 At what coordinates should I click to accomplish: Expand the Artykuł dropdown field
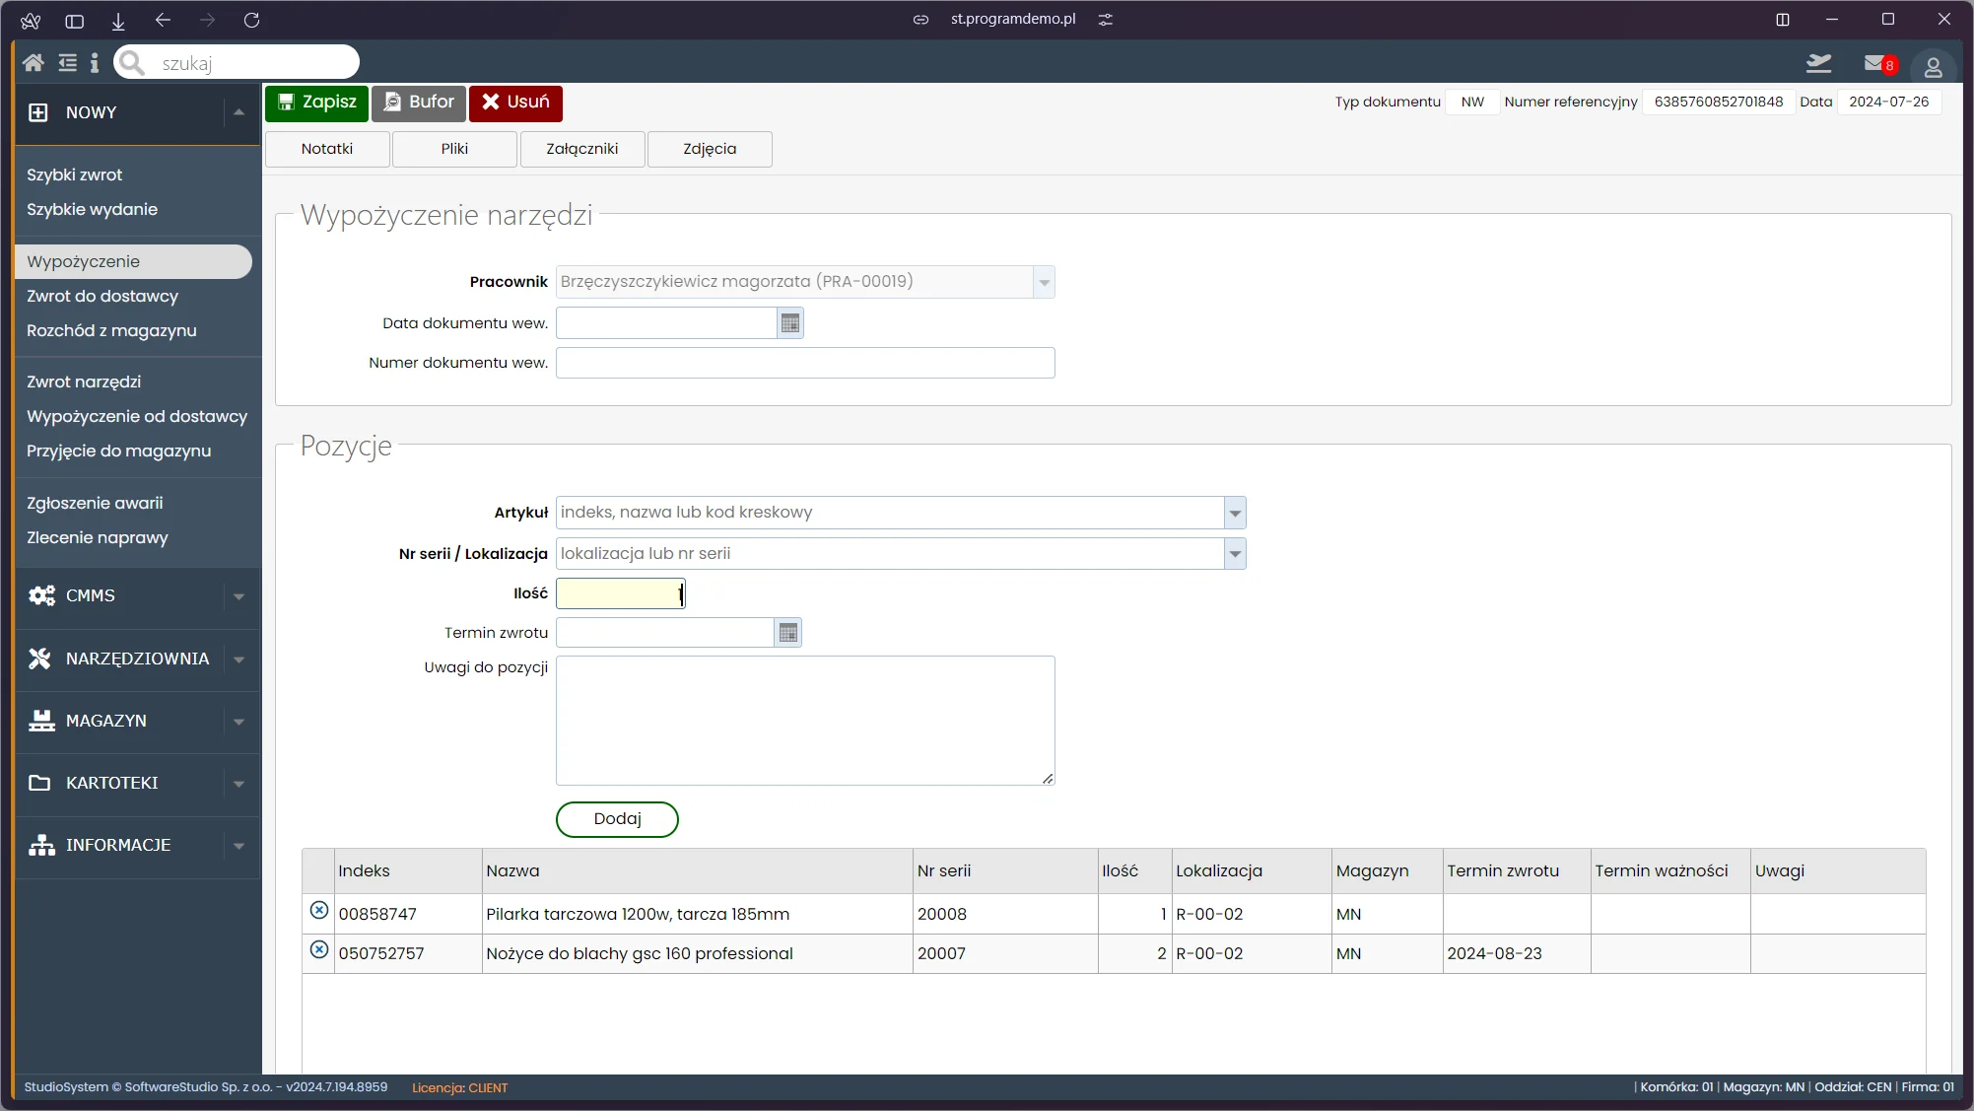(1234, 513)
